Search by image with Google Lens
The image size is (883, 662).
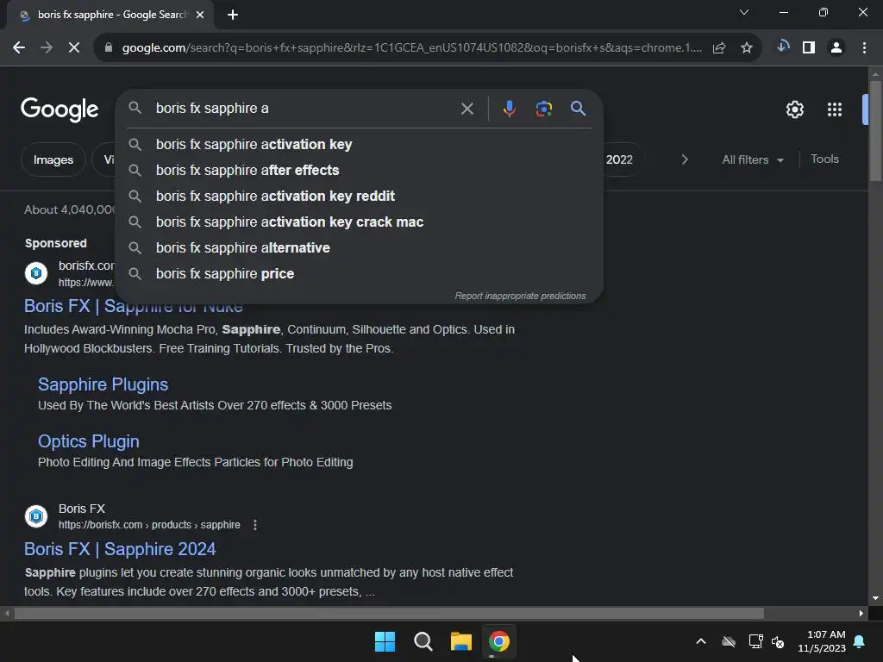point(543,109)
